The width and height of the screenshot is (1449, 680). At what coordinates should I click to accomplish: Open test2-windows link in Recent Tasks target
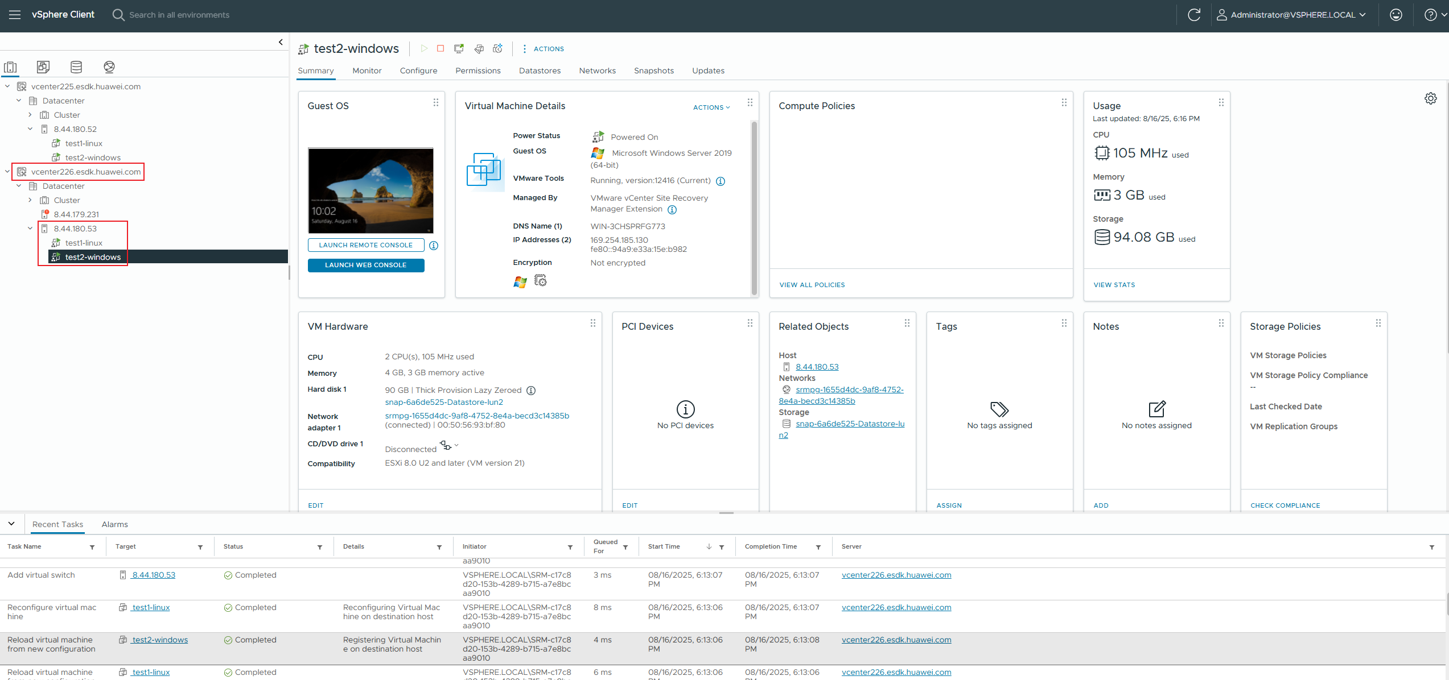(x=160, y=640)
